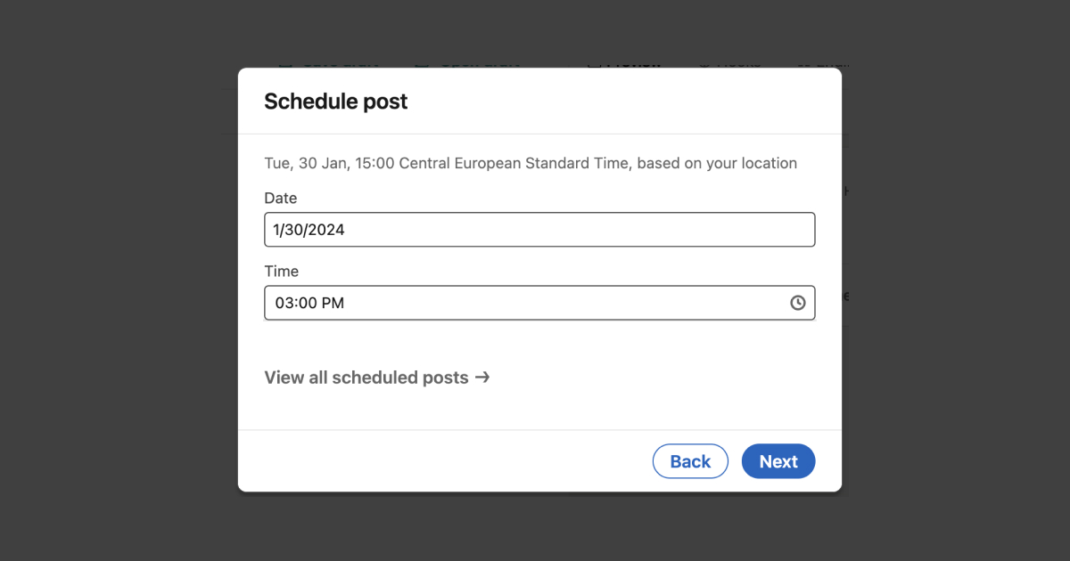Click the Time label above the time box
This screenshot has height=561, width=1070.
pyautogui.click(x=282, y=271)
